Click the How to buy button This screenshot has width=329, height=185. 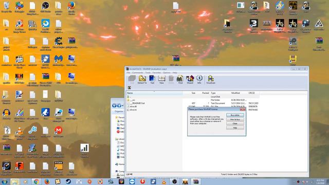235,119
